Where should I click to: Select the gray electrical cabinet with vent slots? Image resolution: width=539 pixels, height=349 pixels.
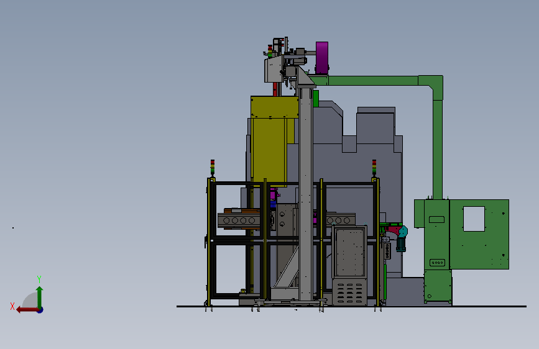[349, 266]
